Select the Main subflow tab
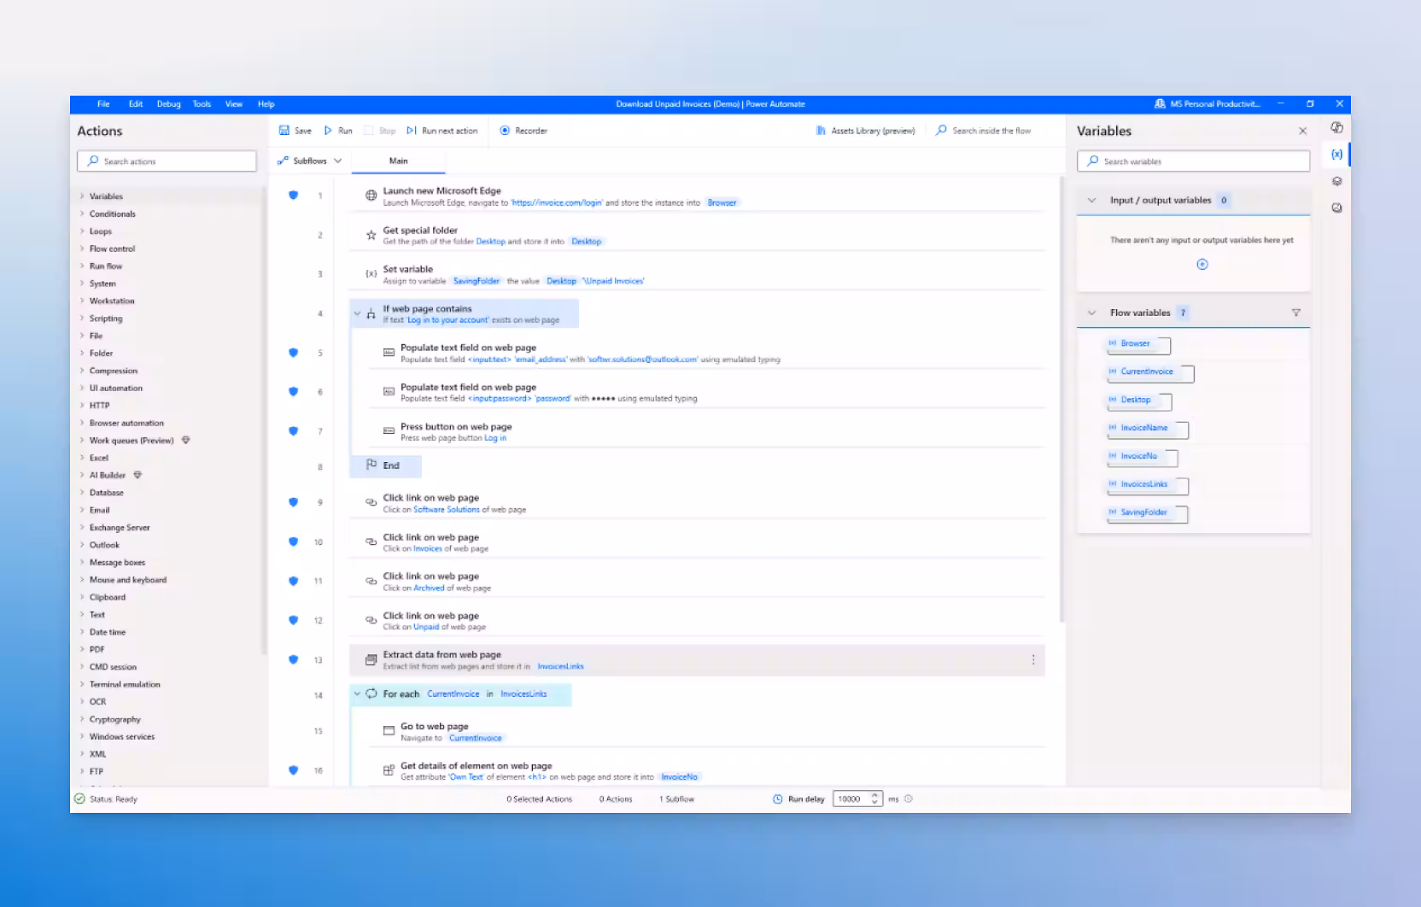This screenshot has height=907, width=1421. pyautogui.click(x=398, y=161)
